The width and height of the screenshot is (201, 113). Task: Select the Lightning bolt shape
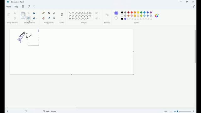[x=87, y=19]
